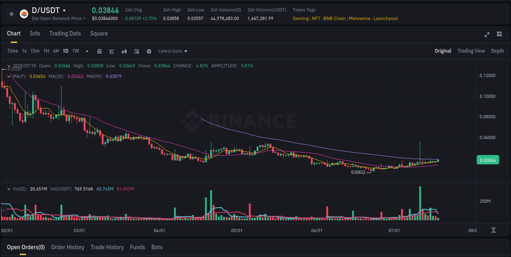This screenshot has height=257, width=511.
Task: Collapse the MA indicator row
Action: point(9,76)
